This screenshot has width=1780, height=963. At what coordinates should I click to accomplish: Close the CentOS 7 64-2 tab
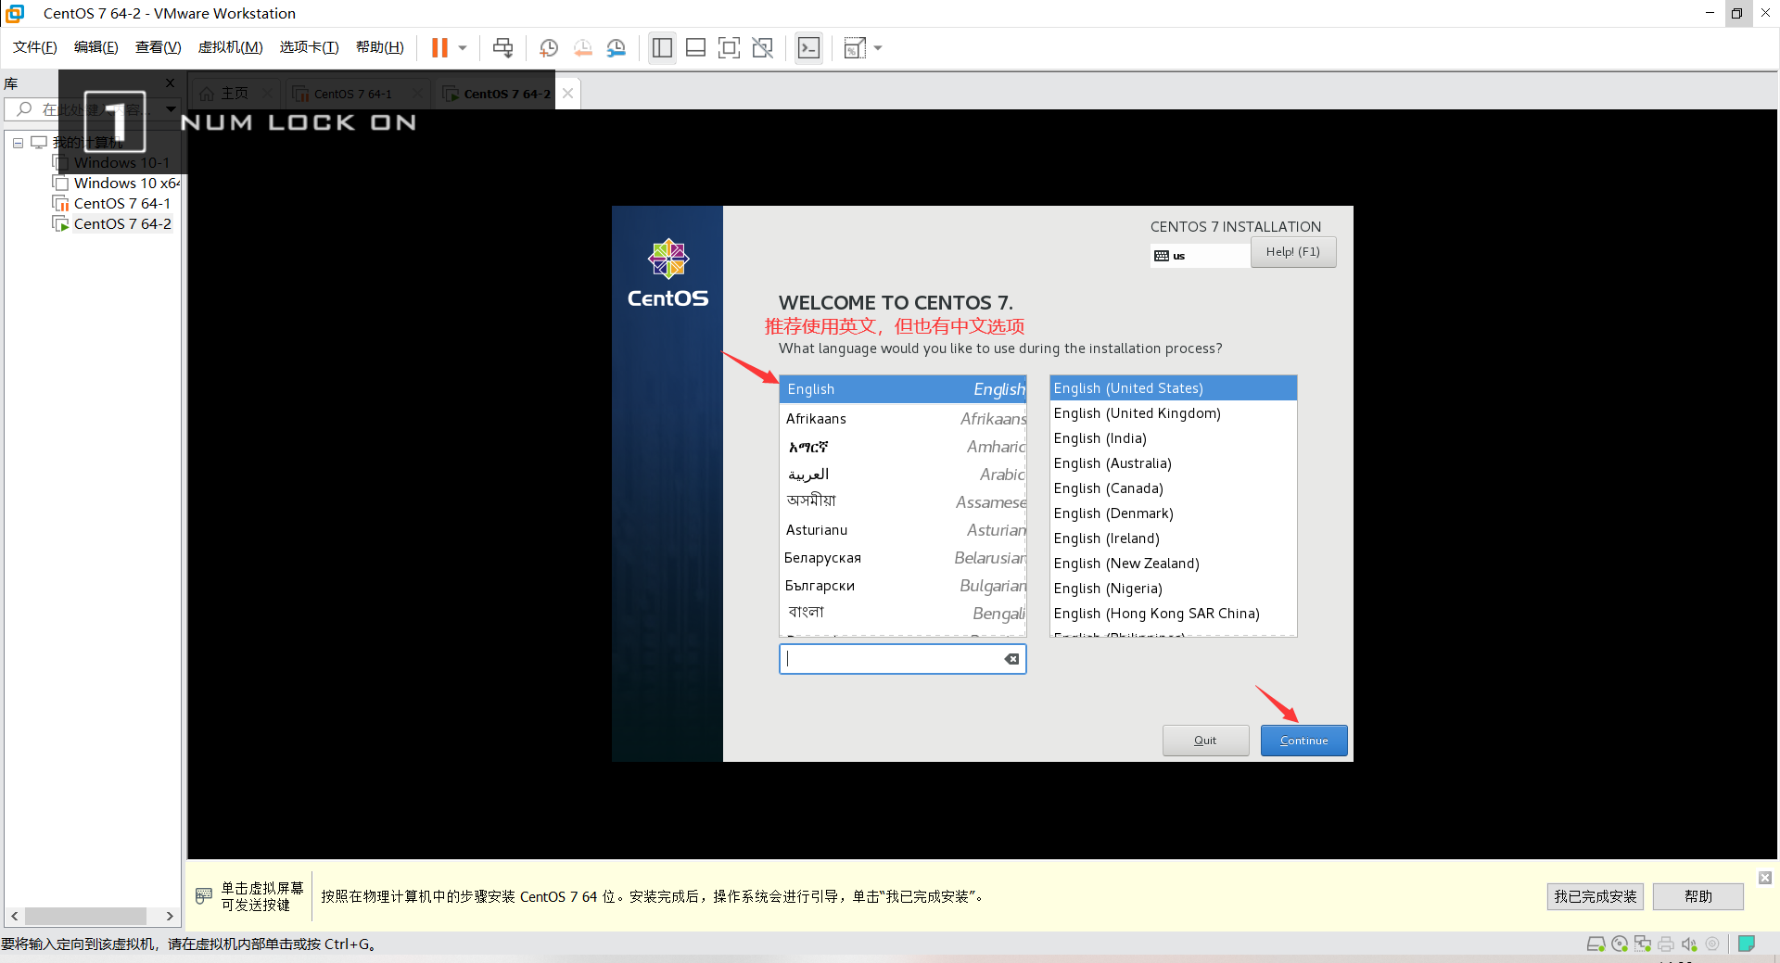pyautogui.click(x=568, y=94)
